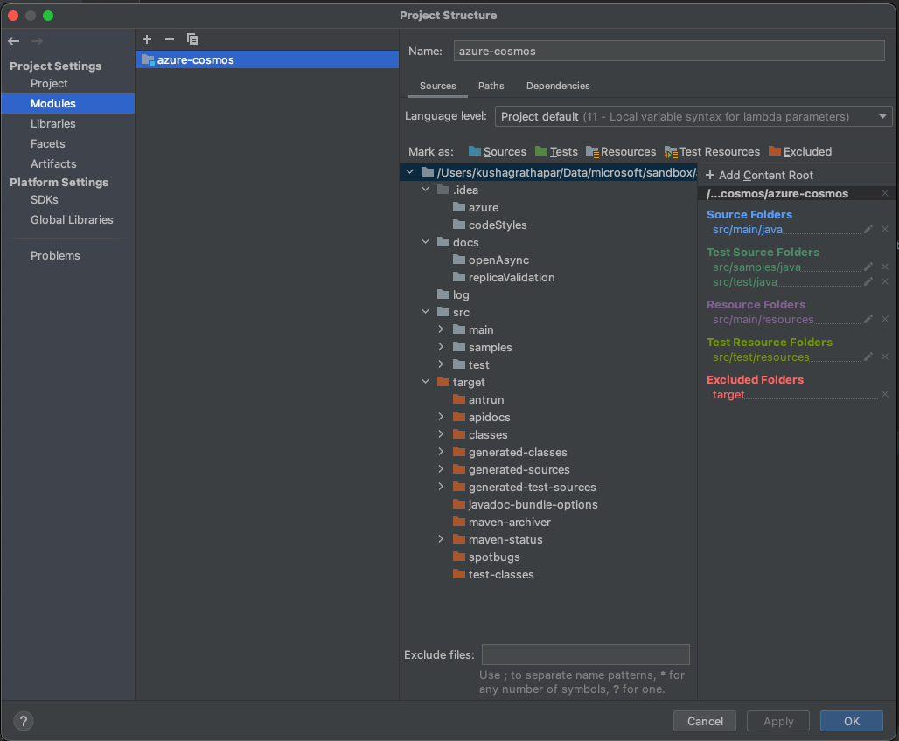Click the Copy module icon
Screen dimensions: 899x741
click(x=192, y=39)
